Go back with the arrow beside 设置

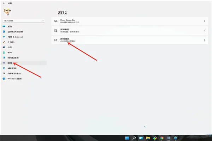click(4, 3)
